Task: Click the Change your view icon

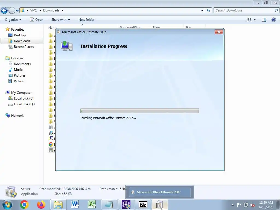Action: pos(249,20)
